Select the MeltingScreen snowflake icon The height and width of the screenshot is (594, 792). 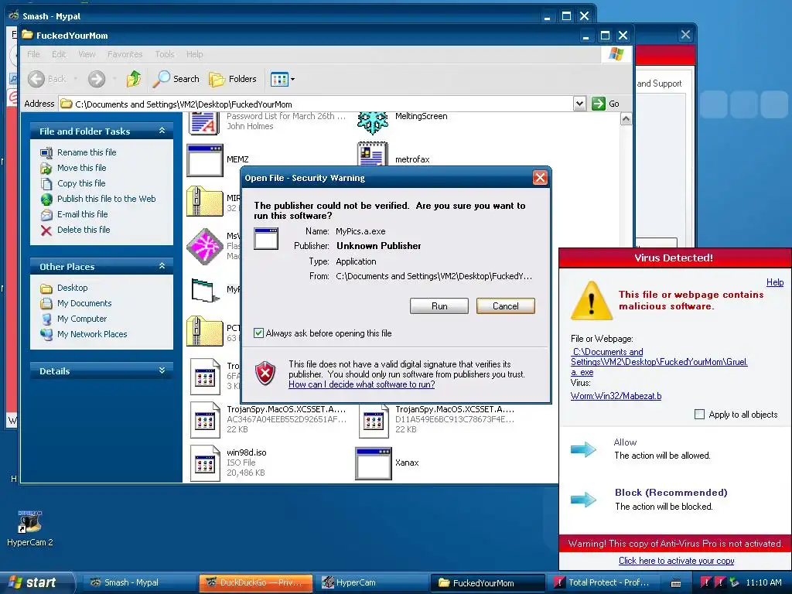click(x=373, y=122)
